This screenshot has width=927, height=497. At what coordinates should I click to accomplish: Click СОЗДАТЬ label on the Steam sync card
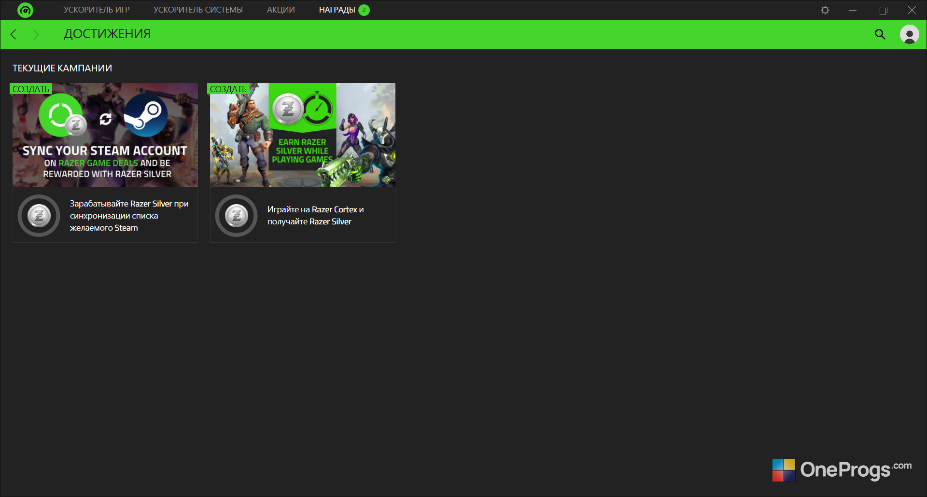31,89
